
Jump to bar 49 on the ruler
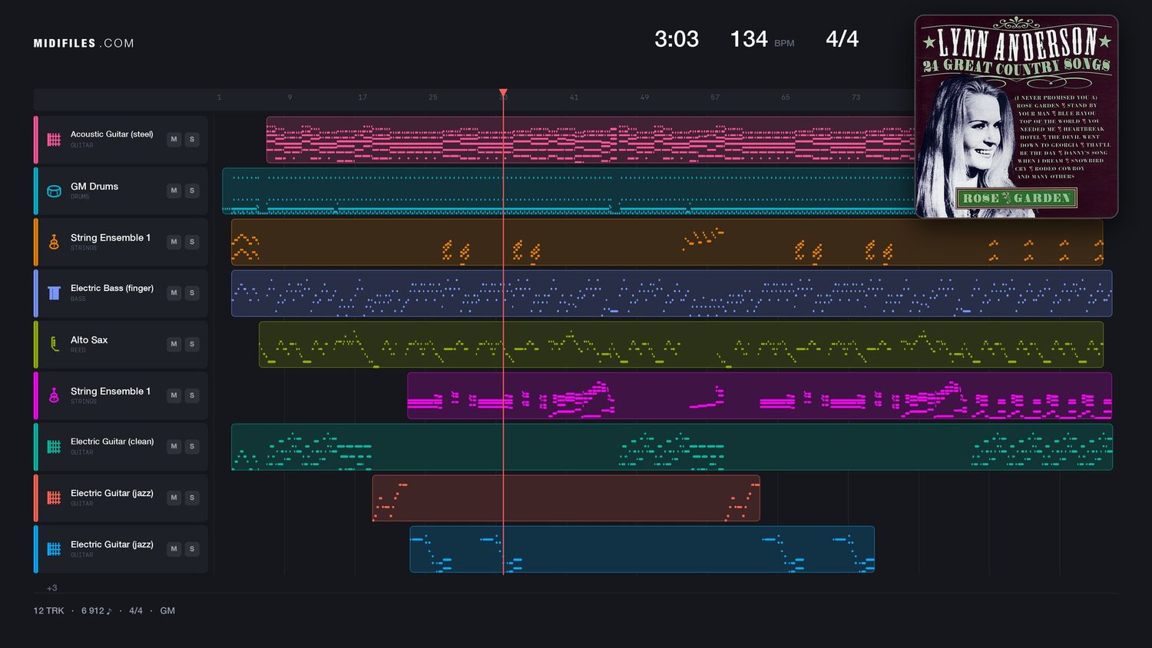644,98
